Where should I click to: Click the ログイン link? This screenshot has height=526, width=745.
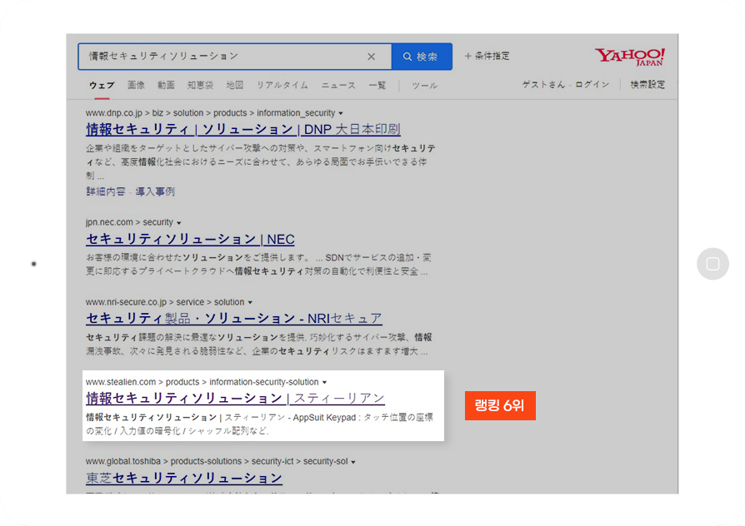592,85
